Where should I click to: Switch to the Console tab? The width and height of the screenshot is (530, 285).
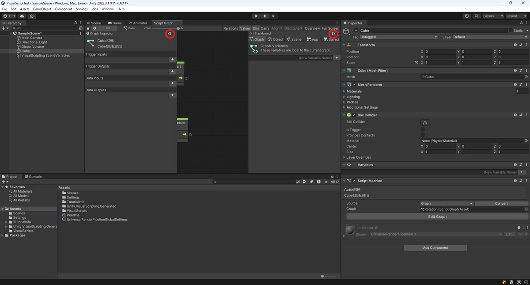point(33,176)
